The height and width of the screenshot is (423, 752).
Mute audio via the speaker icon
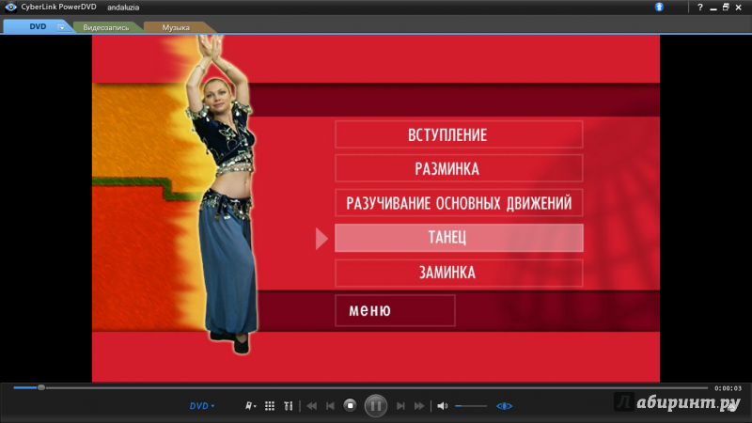coord(442,406)
